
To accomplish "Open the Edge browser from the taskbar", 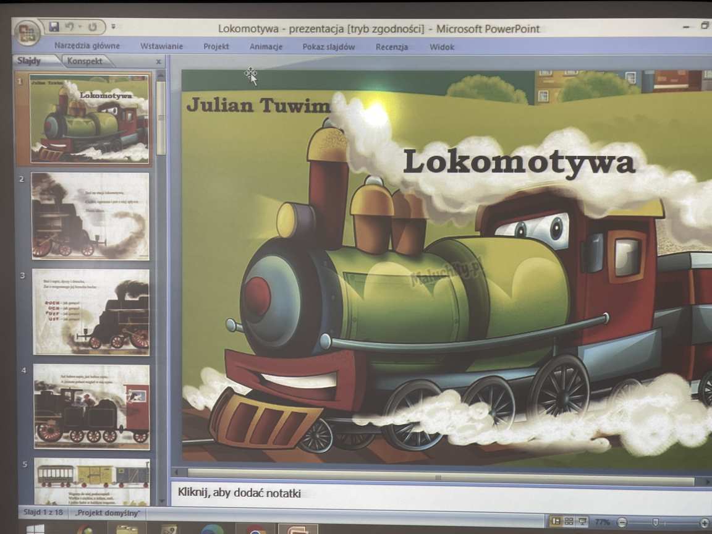I will [211, 530].
